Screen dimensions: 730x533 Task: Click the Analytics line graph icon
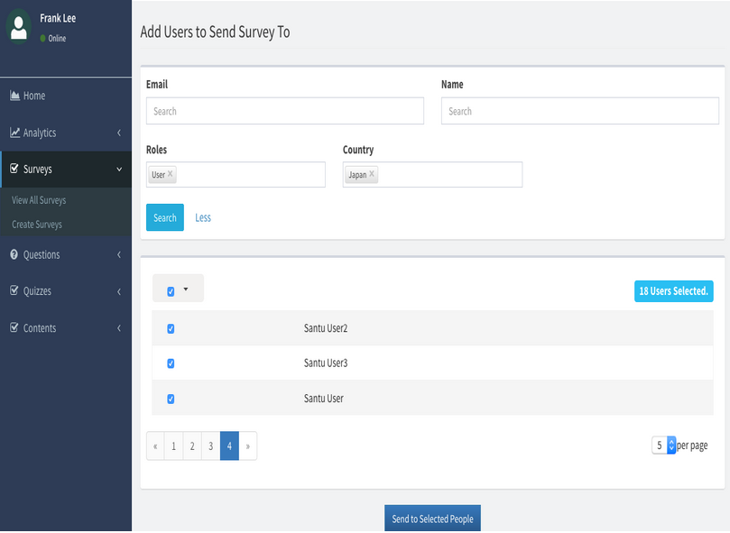pos(14,133)
